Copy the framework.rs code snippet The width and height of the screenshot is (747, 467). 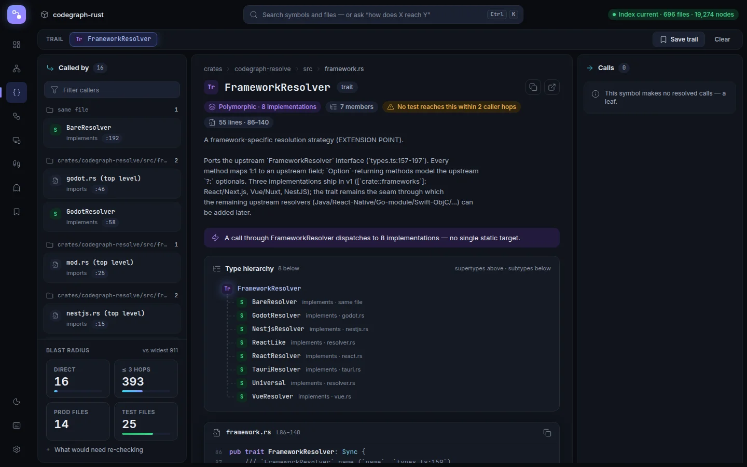point(547,433)
